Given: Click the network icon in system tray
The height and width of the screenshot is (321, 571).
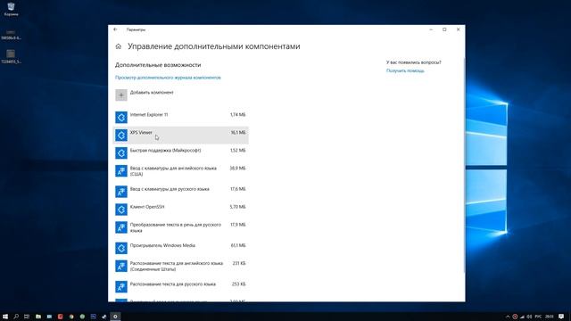Looking at the screenshot, I should point(522,317).
